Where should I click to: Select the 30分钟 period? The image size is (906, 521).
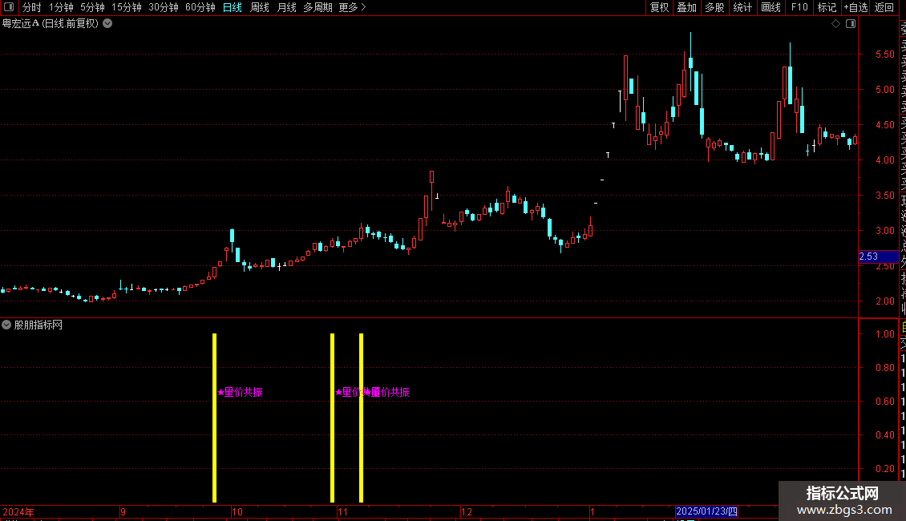pyautogui.click(x=164, y=7)
